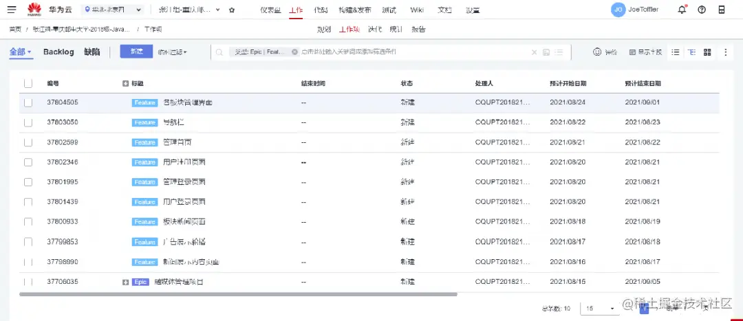
Task: Click the Feature badge on row 37798990
Action: [x=144, y=262]
